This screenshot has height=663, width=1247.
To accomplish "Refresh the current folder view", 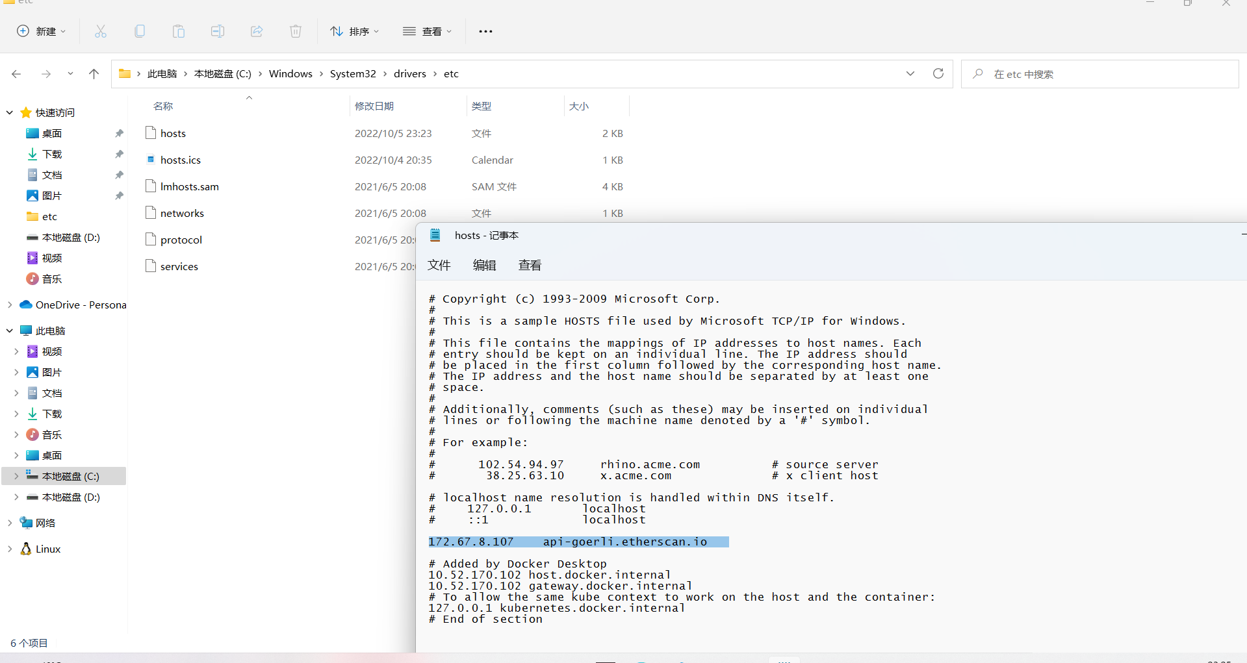I will coord(938,73).
